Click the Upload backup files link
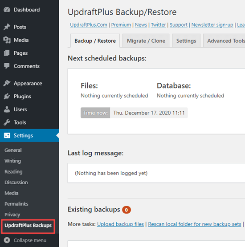 point(120,224)
